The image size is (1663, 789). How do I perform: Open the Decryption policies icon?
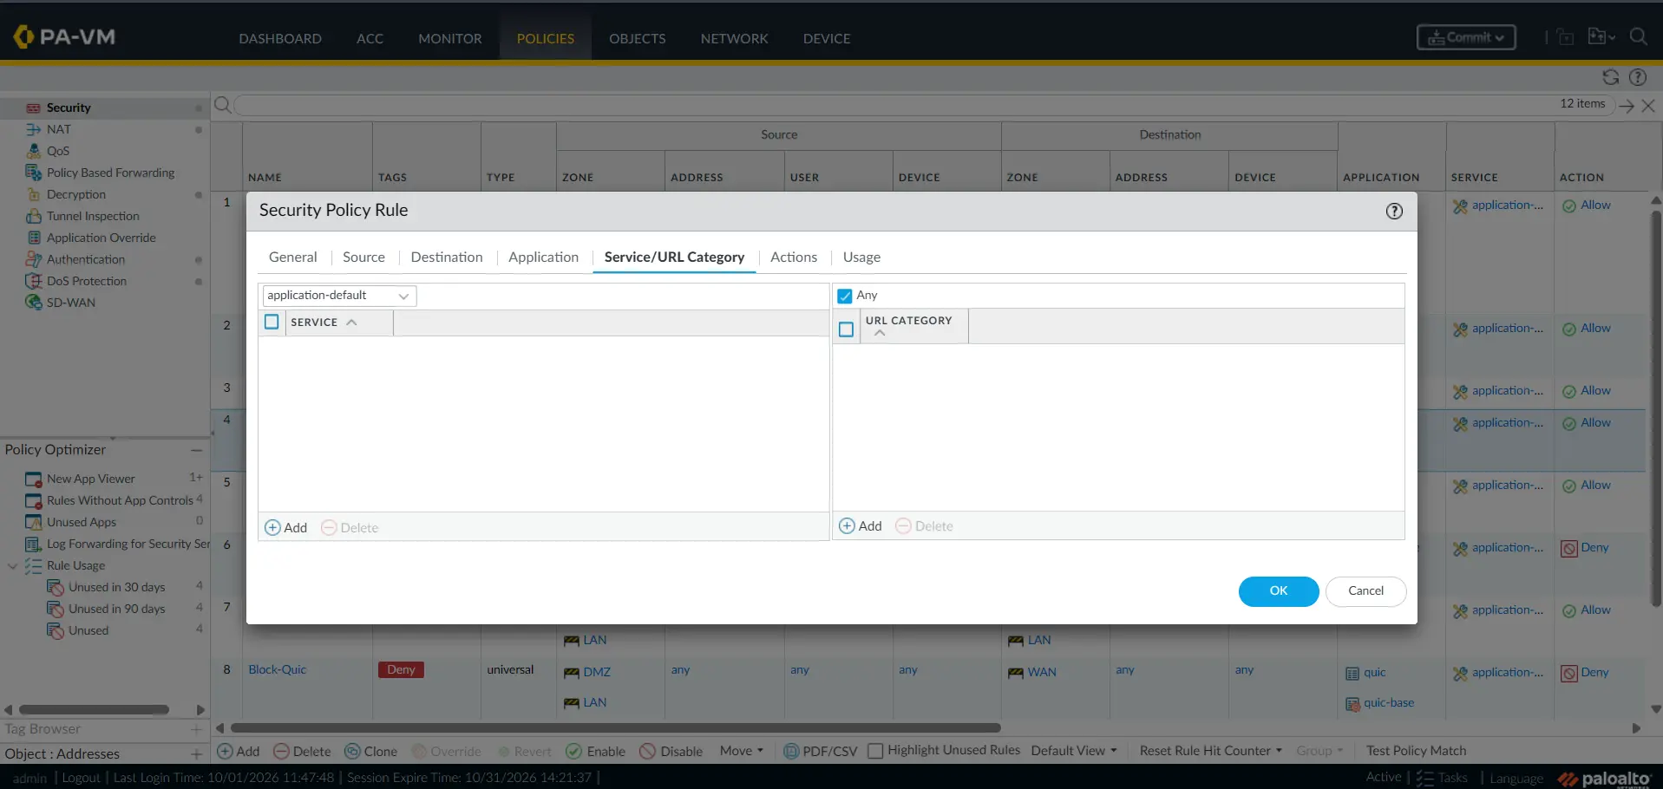coord(34,194)
